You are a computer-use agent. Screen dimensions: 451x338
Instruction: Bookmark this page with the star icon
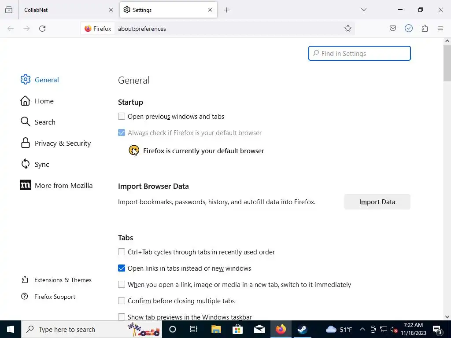(348, 28)
